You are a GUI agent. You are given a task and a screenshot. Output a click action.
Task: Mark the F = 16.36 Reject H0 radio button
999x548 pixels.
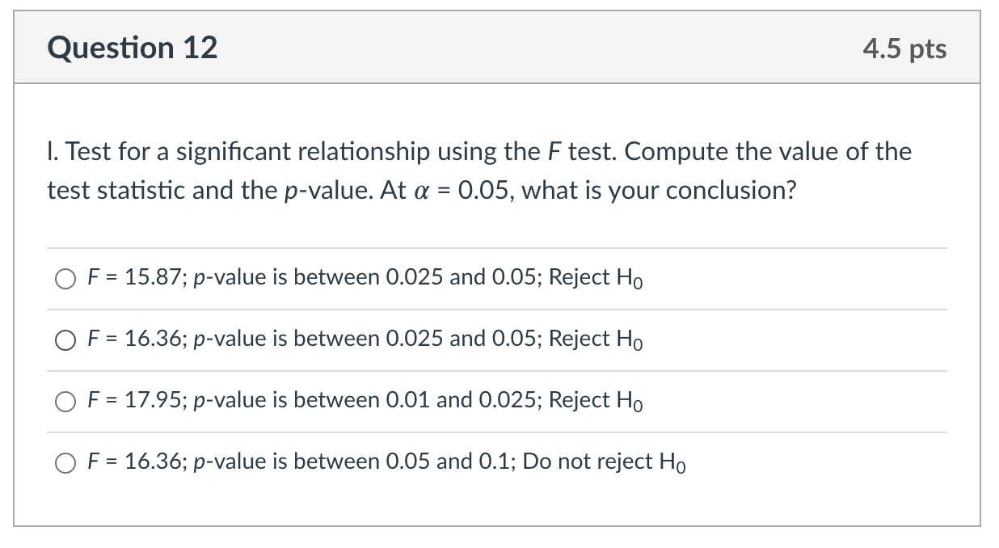coord(66,340)
